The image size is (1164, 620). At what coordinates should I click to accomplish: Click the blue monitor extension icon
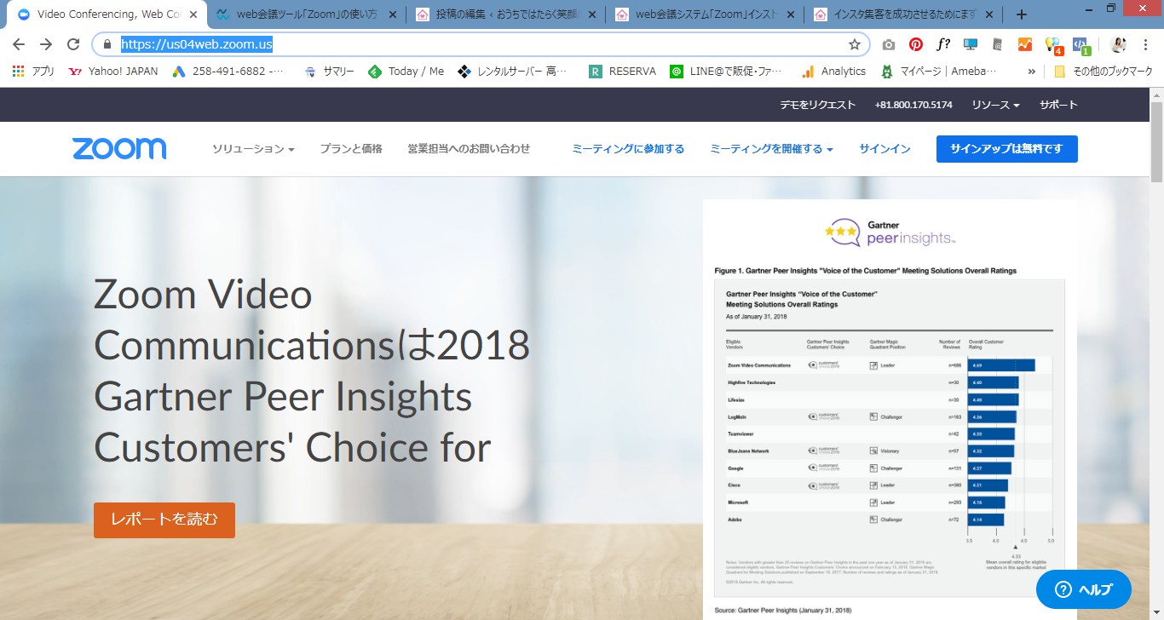tap(971, 45)
